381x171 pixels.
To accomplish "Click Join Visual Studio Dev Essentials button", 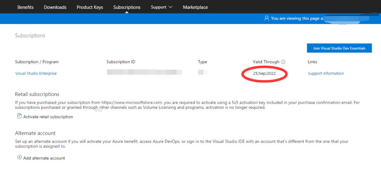I will [339, 48].
